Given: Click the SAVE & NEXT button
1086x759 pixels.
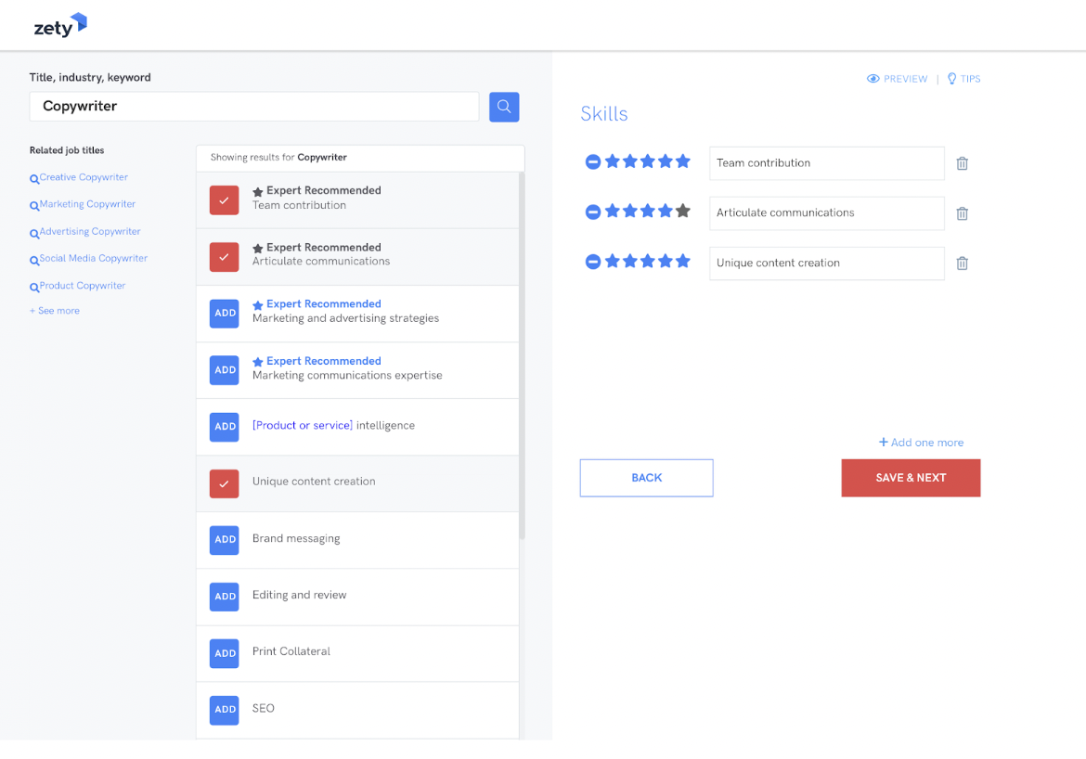Looking at the screenshot, I should click(911, 478).
